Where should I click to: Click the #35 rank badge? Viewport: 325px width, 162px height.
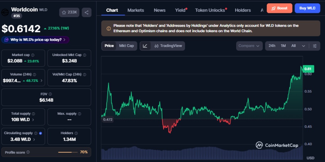[x=17, y=16]
